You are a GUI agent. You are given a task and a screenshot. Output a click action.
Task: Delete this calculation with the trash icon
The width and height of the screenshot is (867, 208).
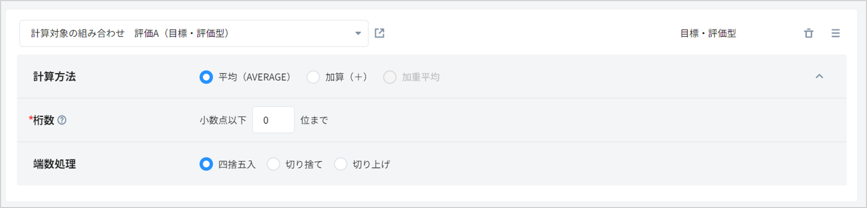pos(809,33)
